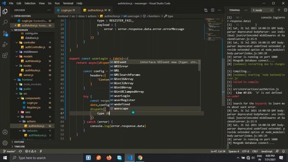Open the Explorer view in activity bar
This screenshot has width=288, height=162.
point(5,11)
